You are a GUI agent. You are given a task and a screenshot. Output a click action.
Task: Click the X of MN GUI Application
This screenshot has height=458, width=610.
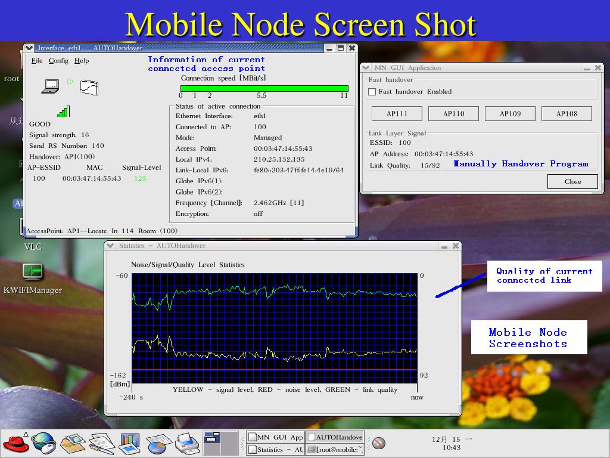click(x=598, y=67)
